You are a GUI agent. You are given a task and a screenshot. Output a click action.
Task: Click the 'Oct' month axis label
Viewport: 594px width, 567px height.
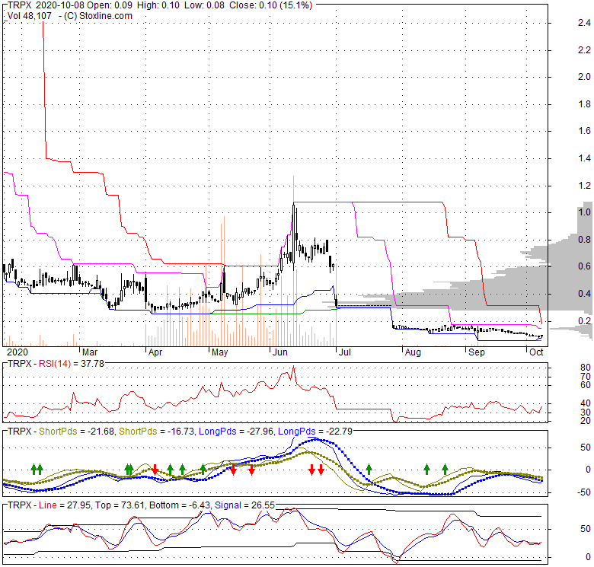click(x=536, y=352)
